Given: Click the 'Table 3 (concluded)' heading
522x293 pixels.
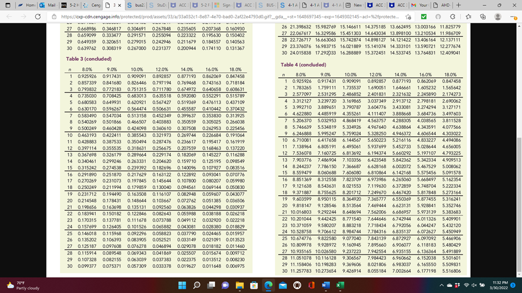Looking at the screenshot, I should point(88,59).
